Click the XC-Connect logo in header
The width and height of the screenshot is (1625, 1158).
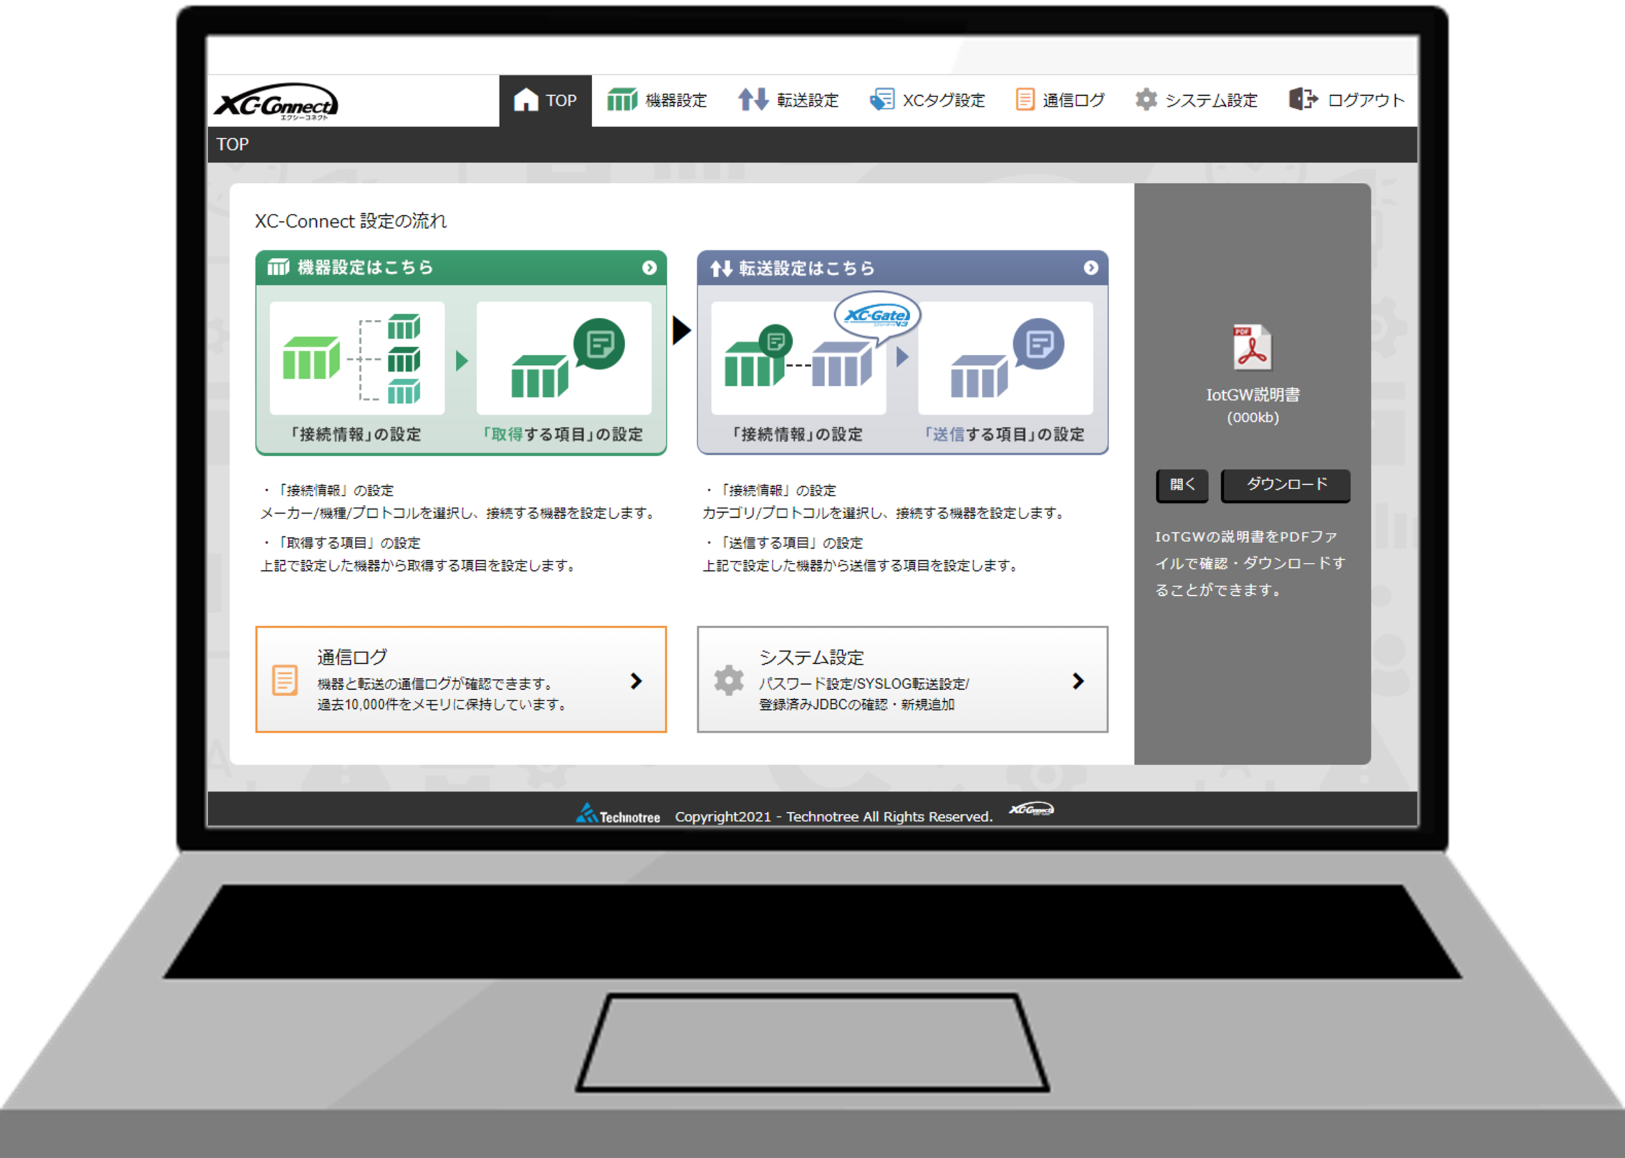[x=276, y=102]
